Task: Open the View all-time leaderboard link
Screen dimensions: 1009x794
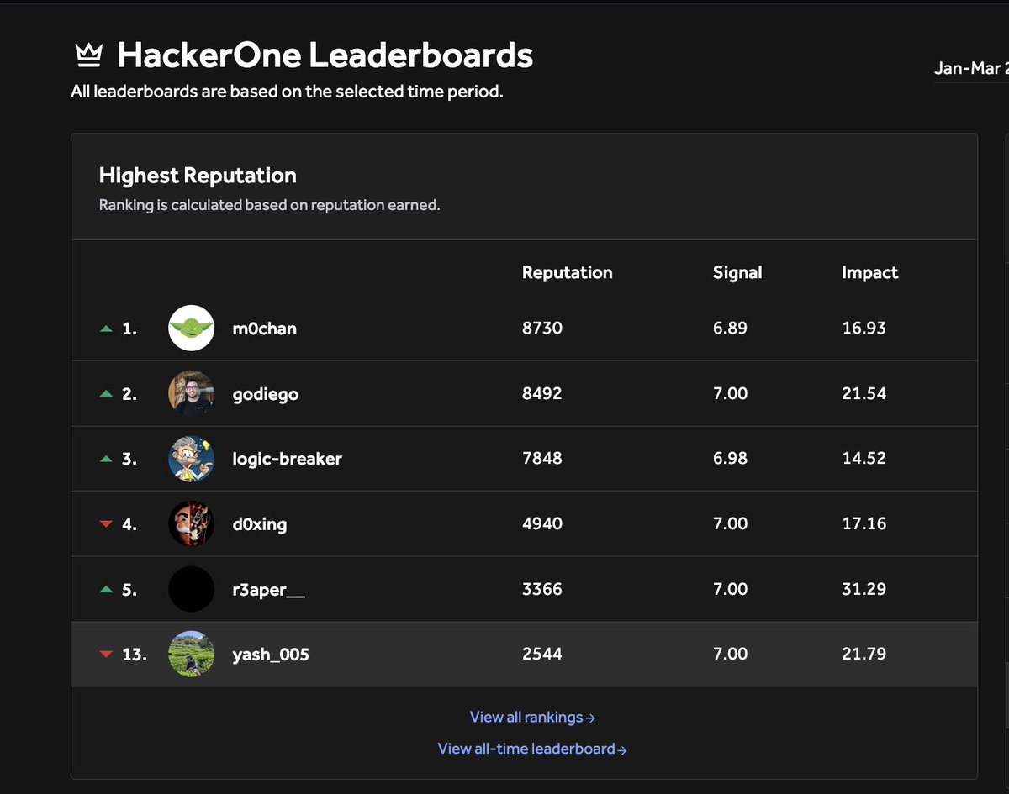Action: pos(532,749)
